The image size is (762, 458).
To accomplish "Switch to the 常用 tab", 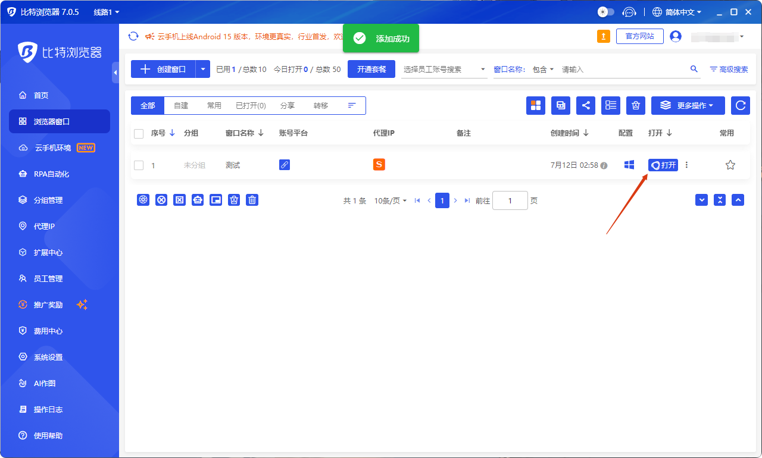I will coord(214,105).
